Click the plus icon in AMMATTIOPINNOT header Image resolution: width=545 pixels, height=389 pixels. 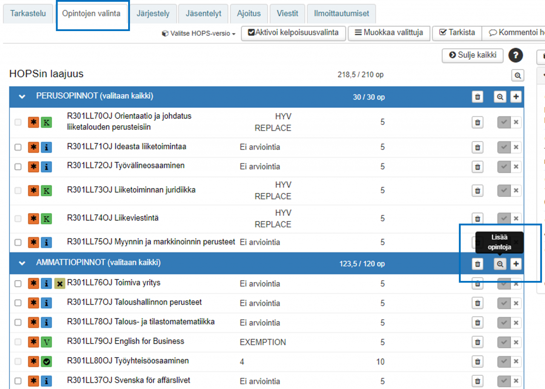[516, 264]
